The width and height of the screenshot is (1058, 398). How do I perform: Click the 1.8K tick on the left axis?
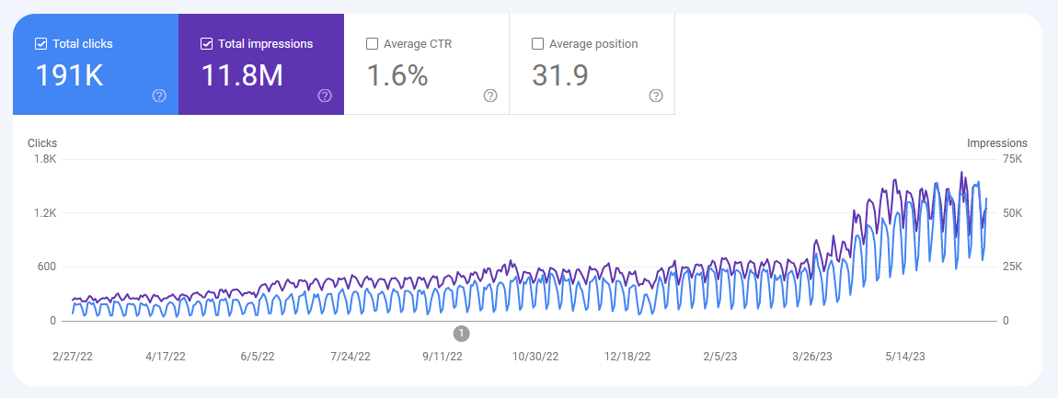click(x=45, y=160)
